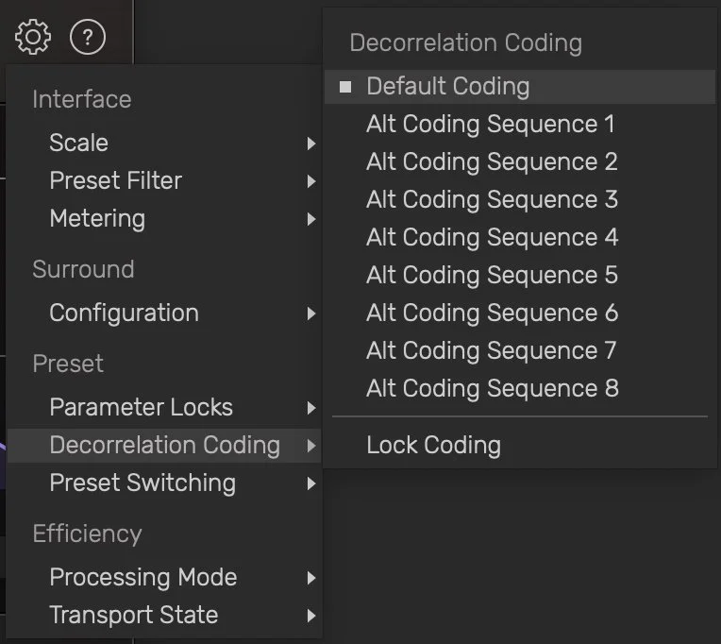Open Surround Configuration submenu
This screenshot has width=721, height=644.
click(124, 314)
